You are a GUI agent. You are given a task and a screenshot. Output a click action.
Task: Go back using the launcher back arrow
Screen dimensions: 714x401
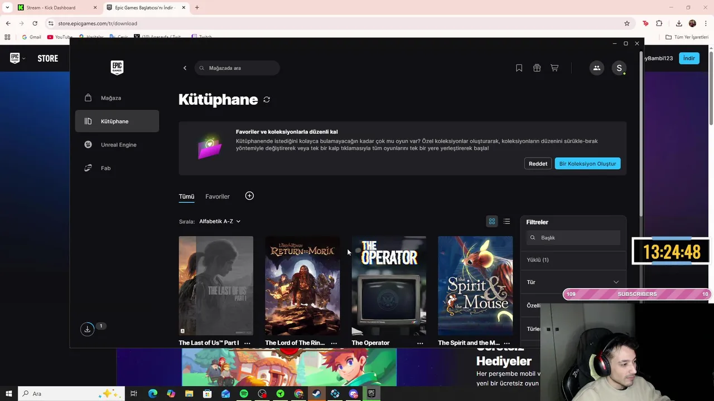(185, 68)
